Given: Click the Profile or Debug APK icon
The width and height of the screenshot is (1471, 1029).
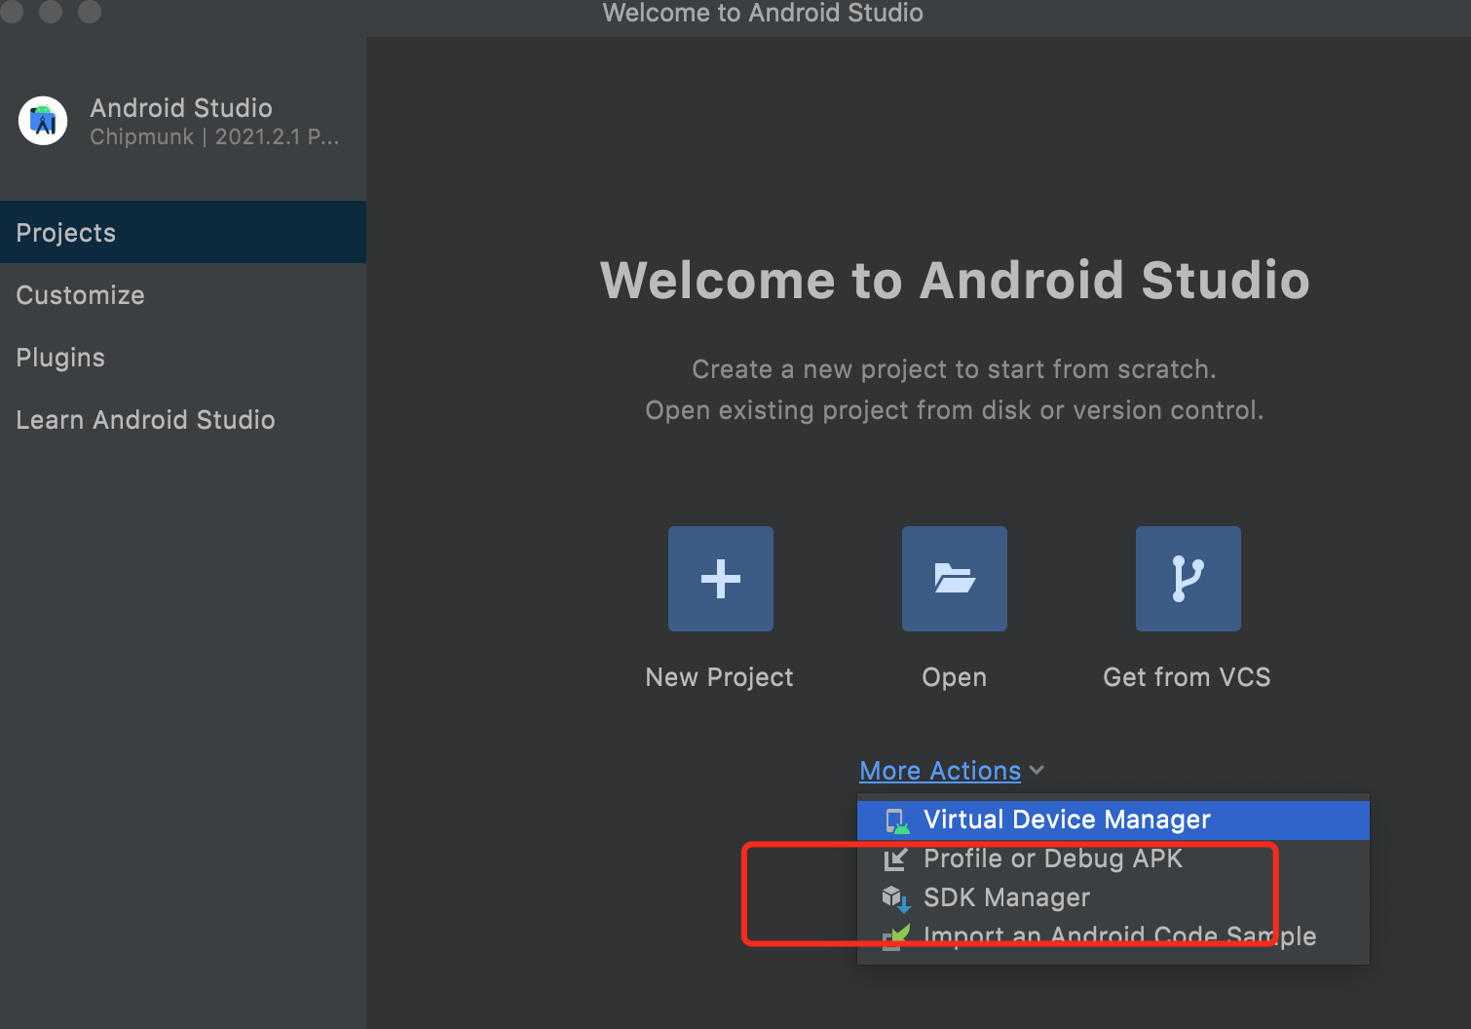Looking at the screenshot, I should click(895, 859).
